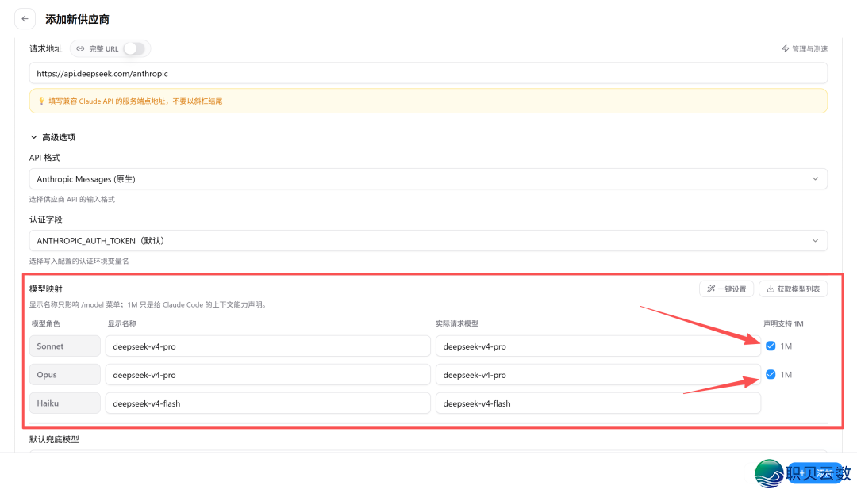
Task: Edit Opus actual request model field
Action: (x=598, y=375)
